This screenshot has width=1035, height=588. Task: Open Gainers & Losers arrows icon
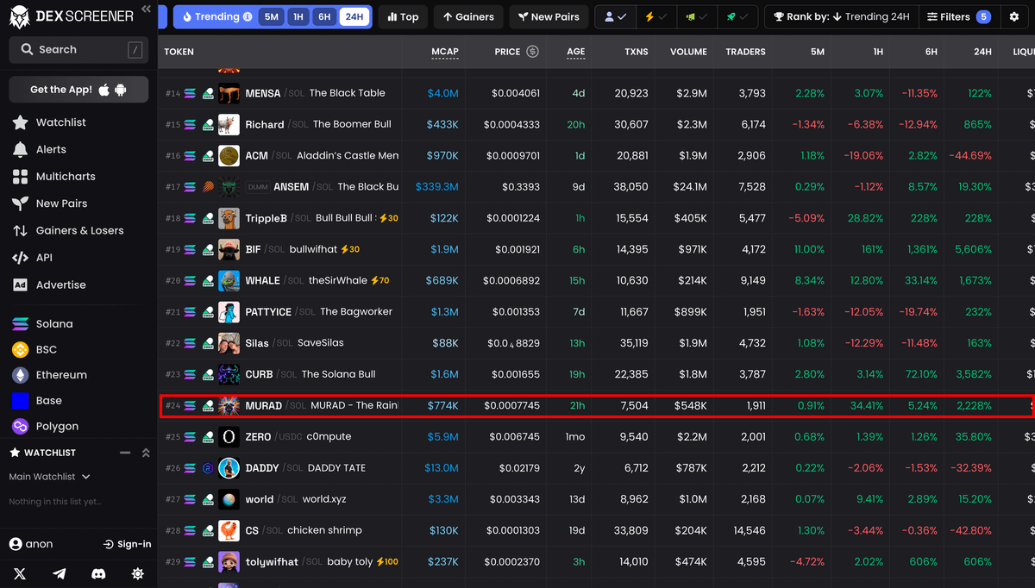[x=20, y=230]
